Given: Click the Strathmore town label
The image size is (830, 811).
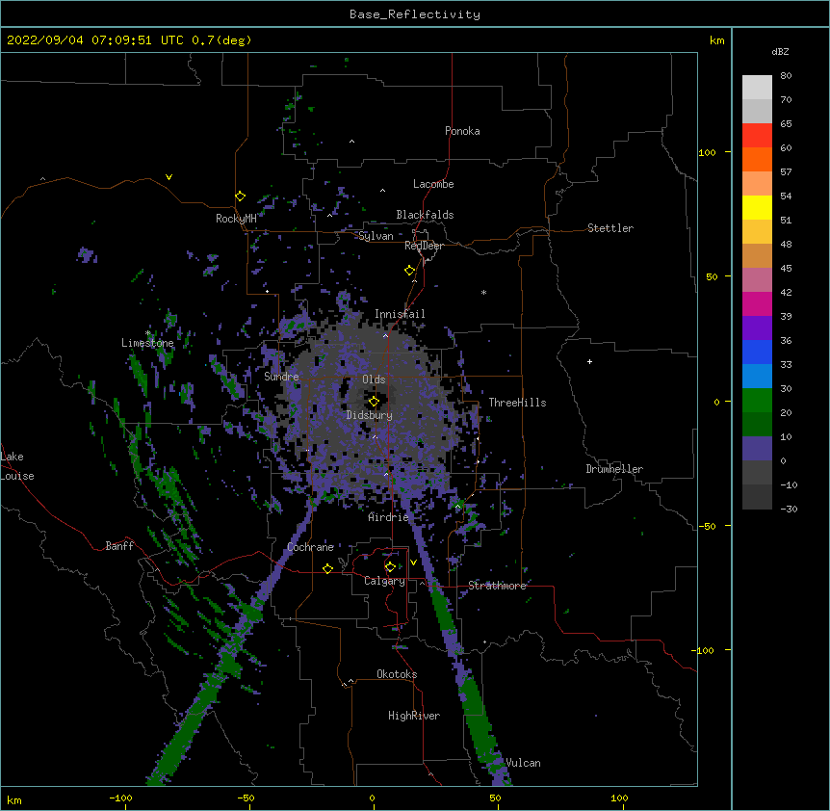Looking at the screenshot, I should click(x=497, y=586).
